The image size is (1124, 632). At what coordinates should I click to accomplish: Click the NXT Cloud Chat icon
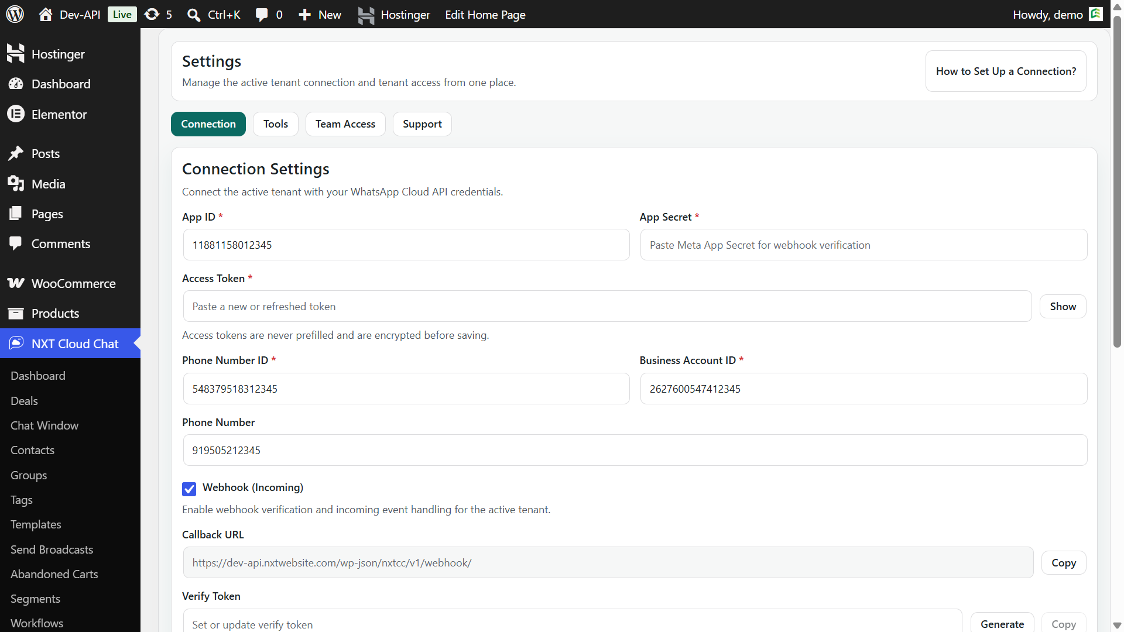pos(16,343)
